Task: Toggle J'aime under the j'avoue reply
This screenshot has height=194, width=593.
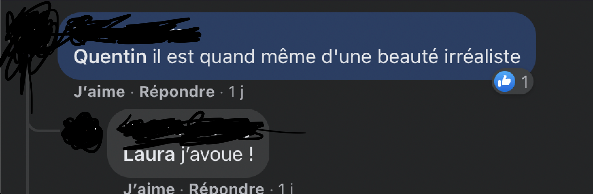Action: [149, 188]
